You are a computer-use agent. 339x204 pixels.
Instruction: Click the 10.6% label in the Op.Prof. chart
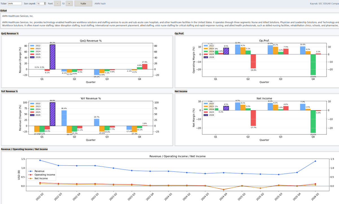coord(303,45)
